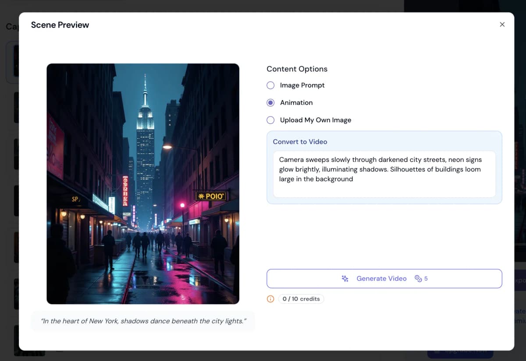This screenshot has width=526, height=361.
Task: Select the Image Prompt radio option
Action: click(x=271, y=85)
